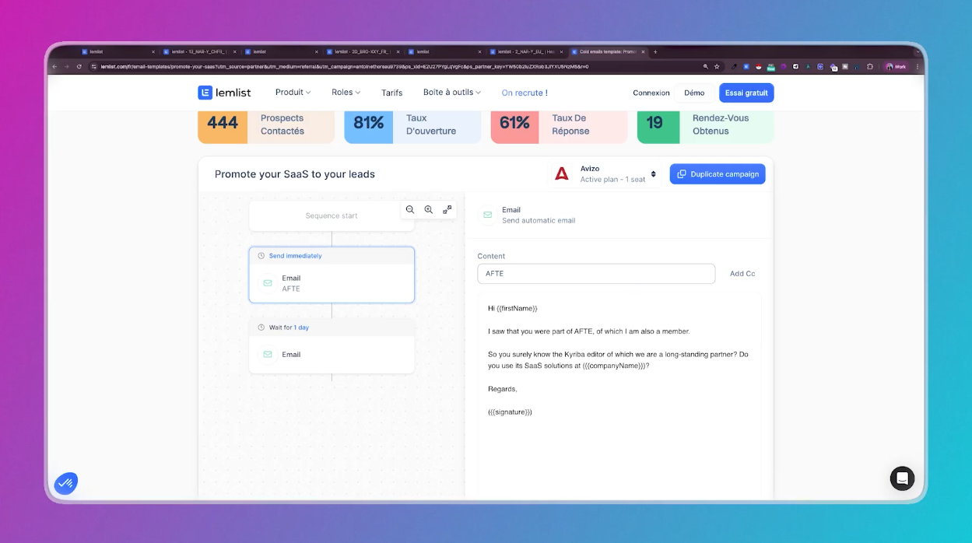Click the clock icon next to Send immediately

(261, 256)
